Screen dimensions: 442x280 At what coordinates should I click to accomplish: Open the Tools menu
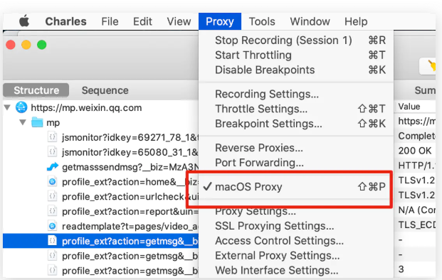tap(262, 21)
